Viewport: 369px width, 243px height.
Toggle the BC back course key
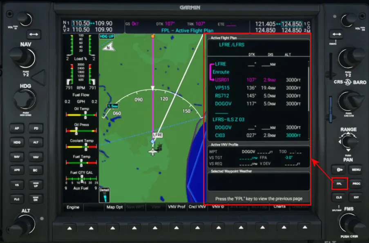[36, 170]
